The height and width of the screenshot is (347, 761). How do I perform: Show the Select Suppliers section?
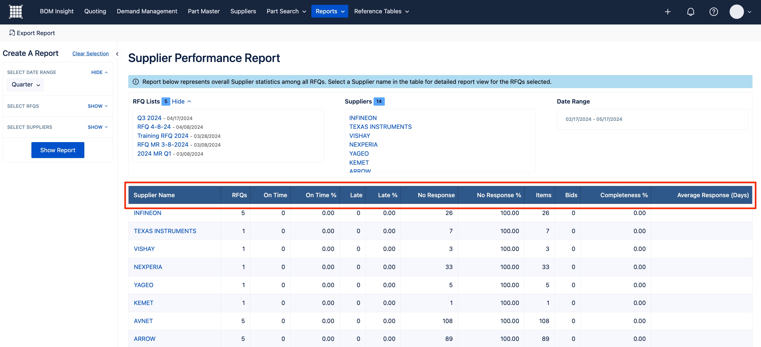[97, 127]
